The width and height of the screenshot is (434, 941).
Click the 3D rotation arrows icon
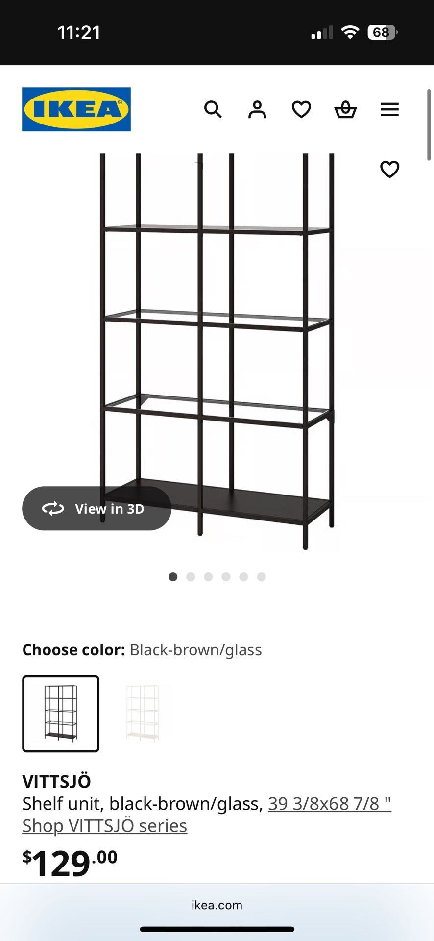point(54,508)
